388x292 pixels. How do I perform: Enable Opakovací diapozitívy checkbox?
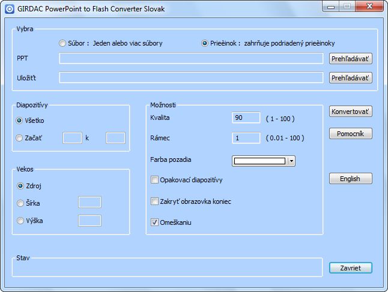(x=154, y=180)
